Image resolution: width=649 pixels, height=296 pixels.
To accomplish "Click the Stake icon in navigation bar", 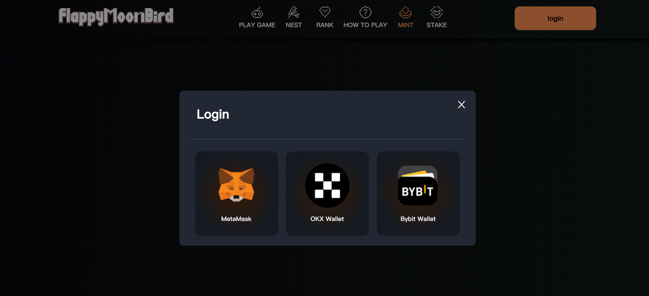I will tap(437, 12).
